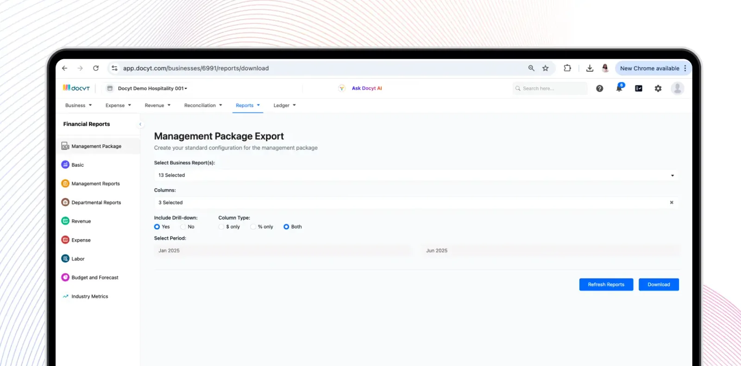This screenshot has height=366, width=741.
Task: Click the Management Package sidebar icon
Action: pyautogui.click(x=65, y=146)
